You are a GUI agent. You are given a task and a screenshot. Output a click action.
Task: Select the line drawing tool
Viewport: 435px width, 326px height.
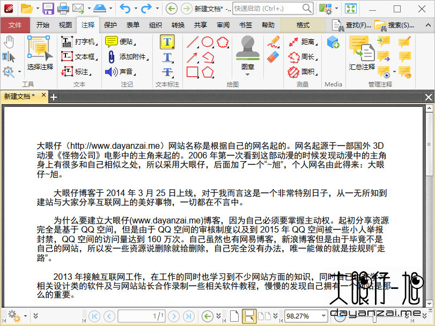pos(193,42)
